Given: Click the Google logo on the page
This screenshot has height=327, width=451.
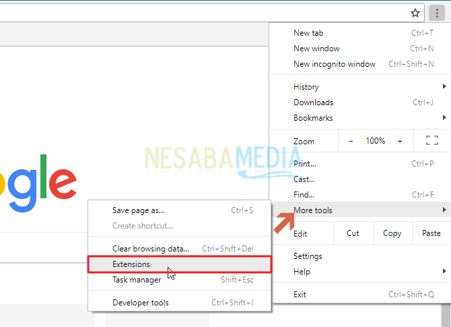Looking at the screenshot, I should pos(38,183).
